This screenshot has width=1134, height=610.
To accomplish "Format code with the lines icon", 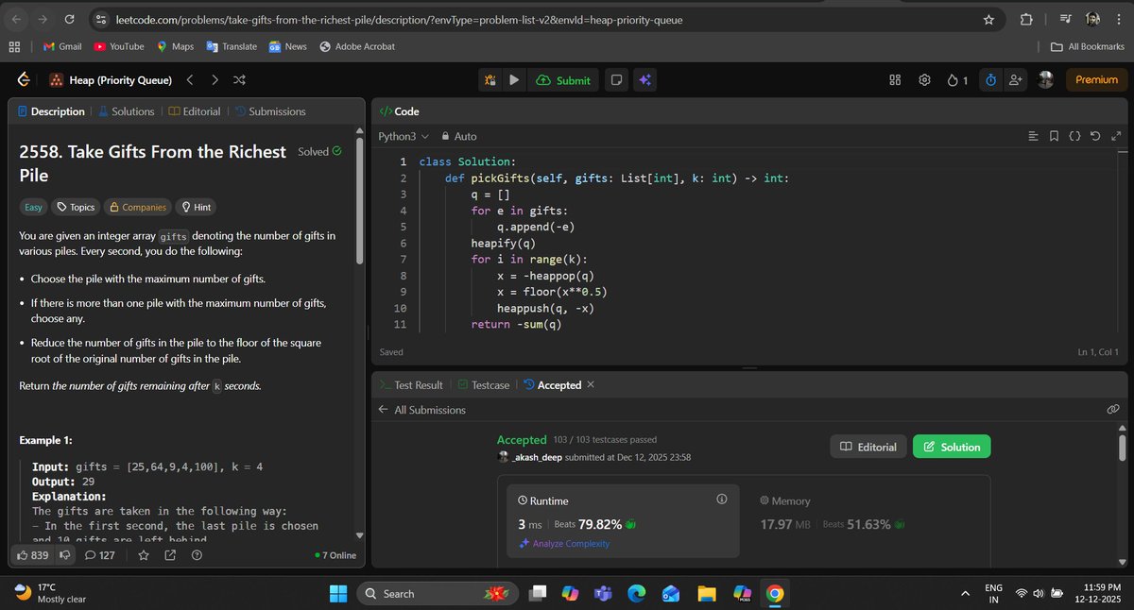I will (x=1034, y=136).
